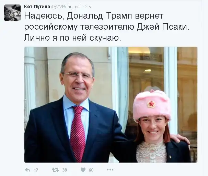Open the cat avatar of the author
This screenshot has width=208, height=176.
pos(12,13)
